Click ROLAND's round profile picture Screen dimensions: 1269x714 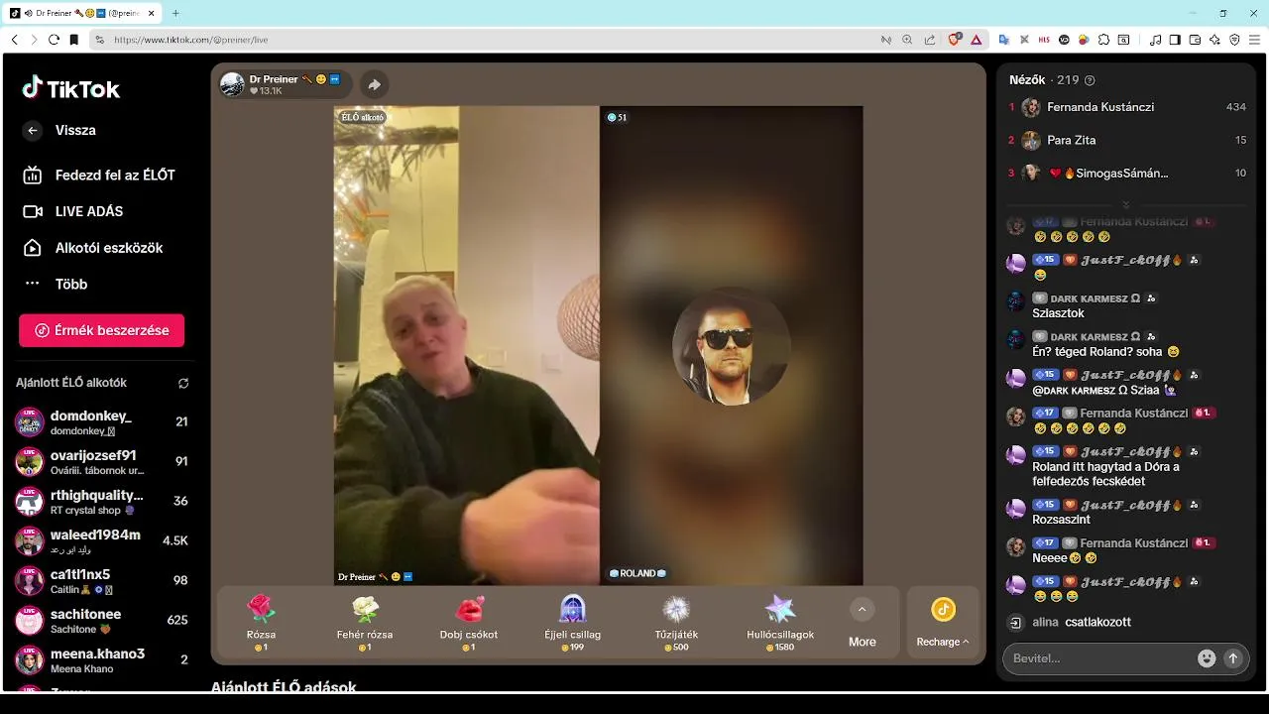732,346
